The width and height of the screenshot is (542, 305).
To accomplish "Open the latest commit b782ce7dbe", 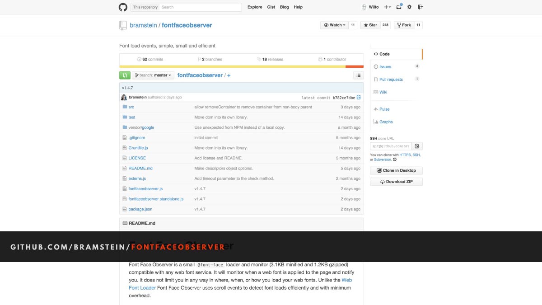I will pos(344,98).
